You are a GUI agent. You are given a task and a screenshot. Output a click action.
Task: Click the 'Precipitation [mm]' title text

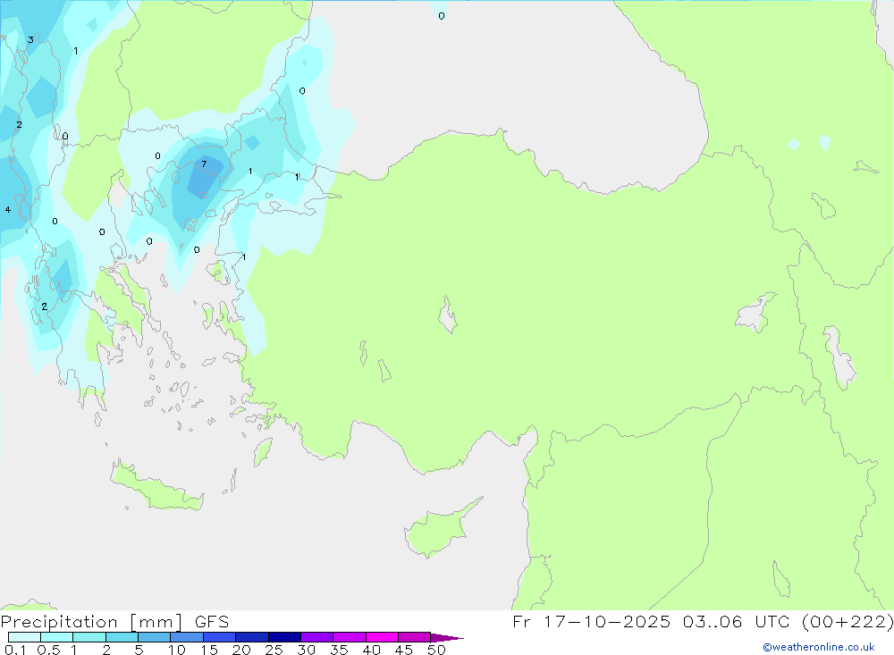click(x=91, y=622)
